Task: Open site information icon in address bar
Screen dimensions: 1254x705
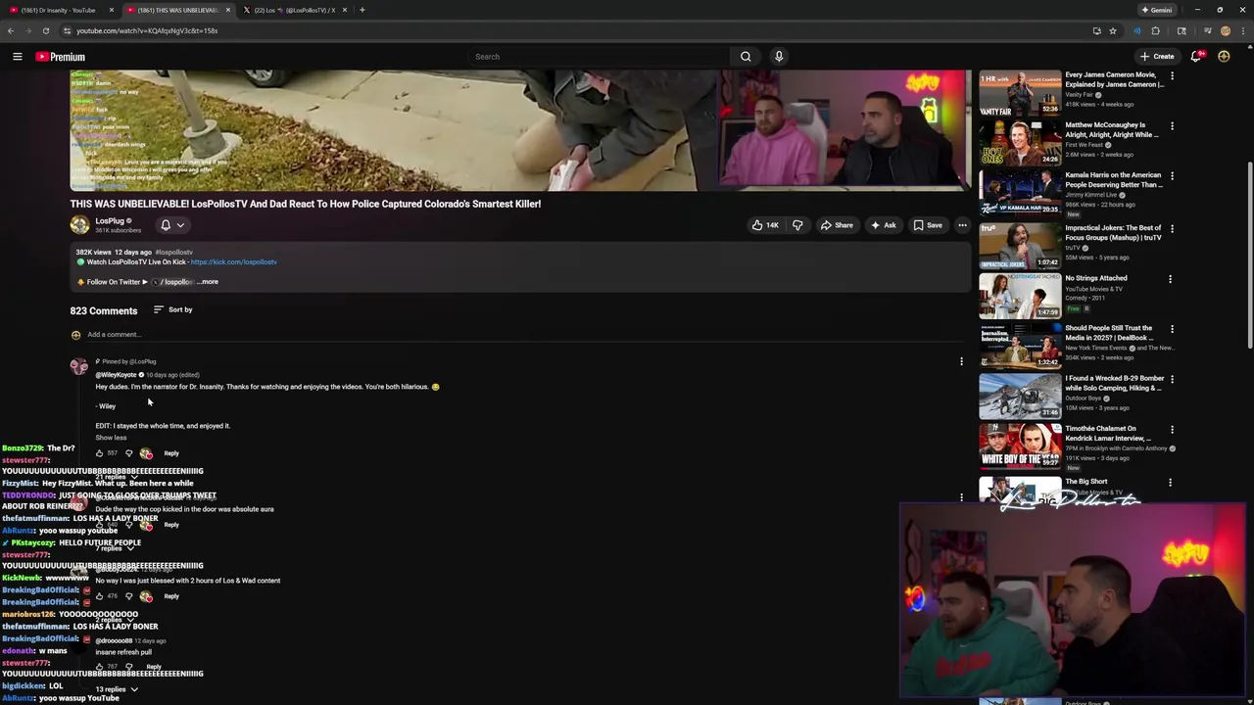Action: point(67,30)
